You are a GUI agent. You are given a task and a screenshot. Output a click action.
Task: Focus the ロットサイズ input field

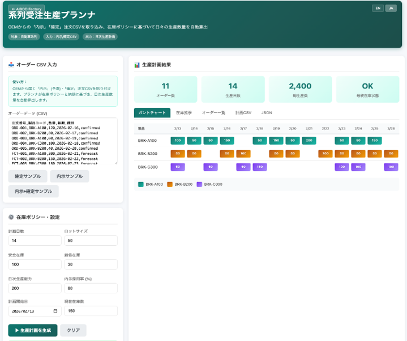coord(91,241)
